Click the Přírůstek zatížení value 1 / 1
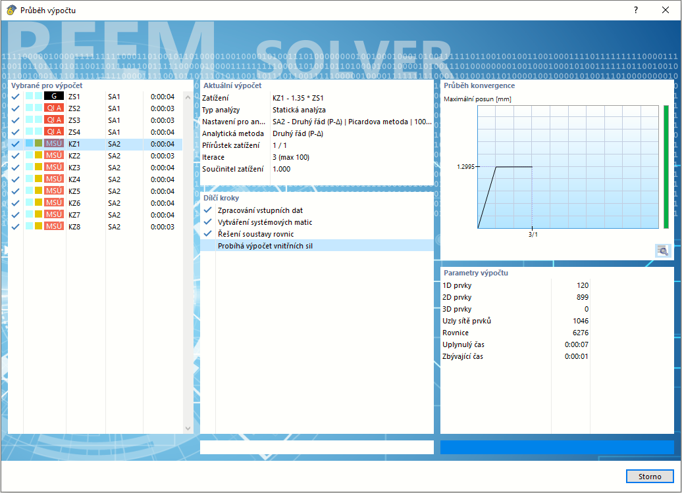 (x=280, y=145)
